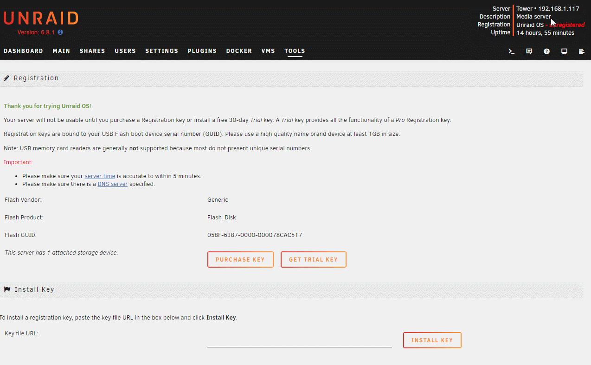
Task: Click 'This server has 1 attached storage device.'
Action: pyautogui.click(x=61, y=253)
